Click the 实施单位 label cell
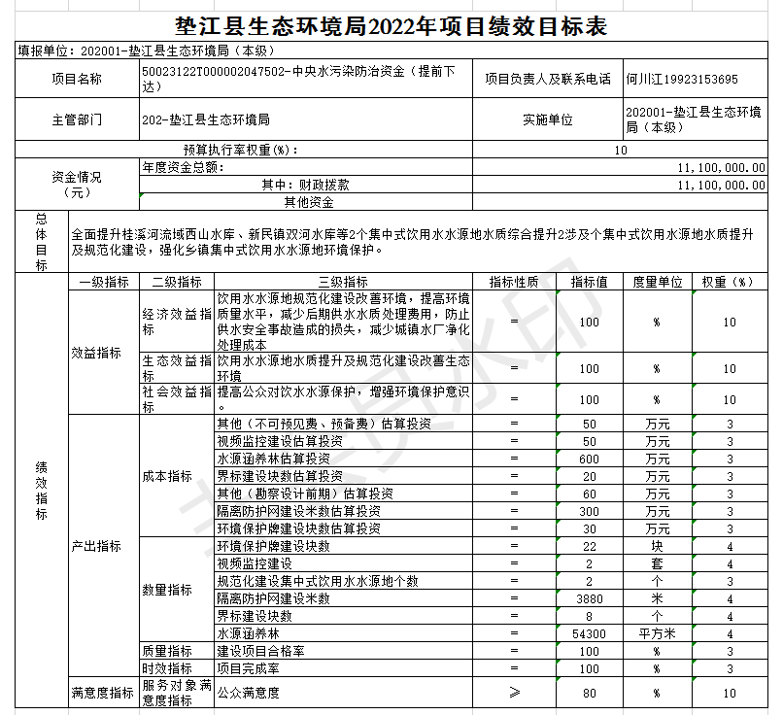Screen dimensions: 783x715 [548, 119]
